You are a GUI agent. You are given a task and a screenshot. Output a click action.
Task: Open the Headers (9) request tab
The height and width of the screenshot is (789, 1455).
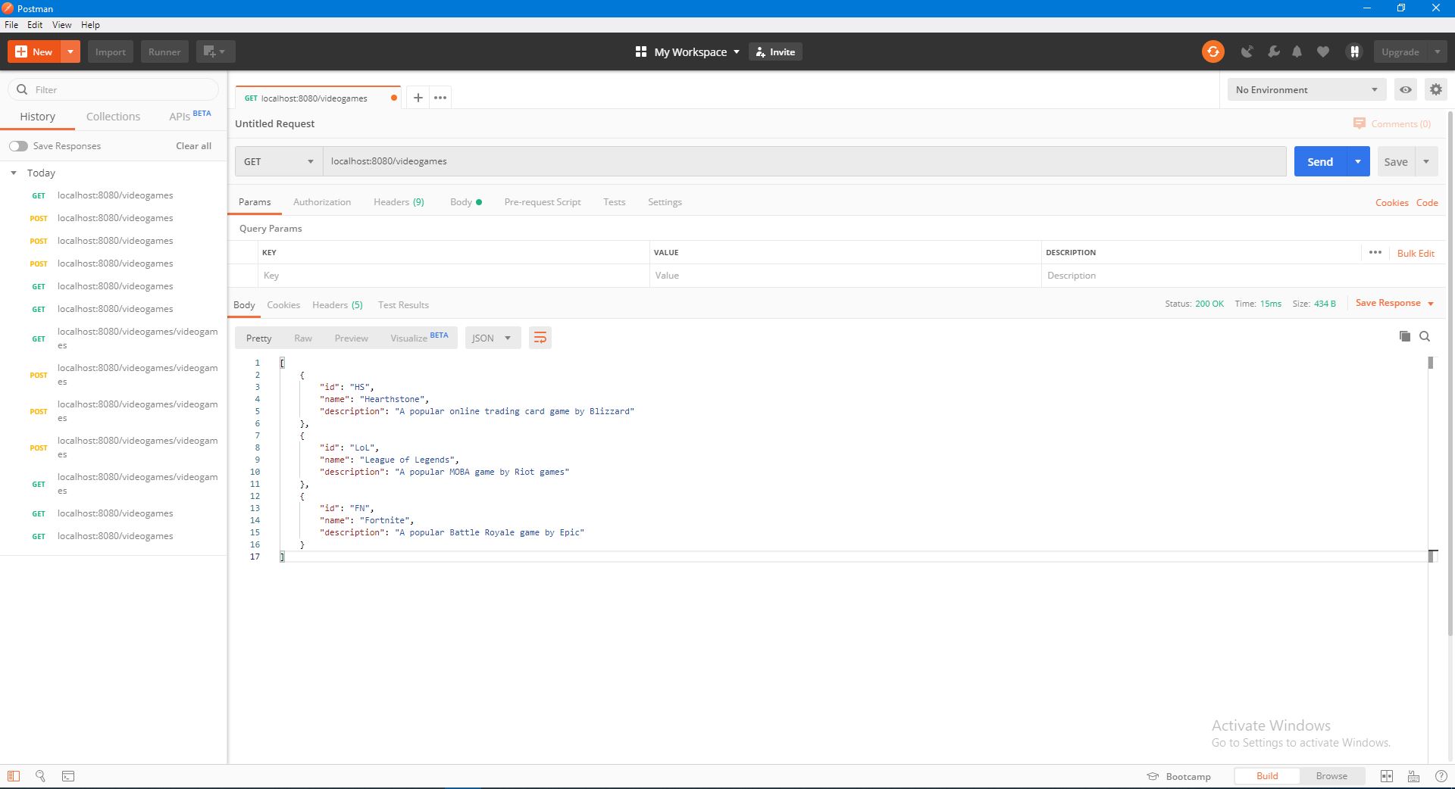click(x=399, y=202)
